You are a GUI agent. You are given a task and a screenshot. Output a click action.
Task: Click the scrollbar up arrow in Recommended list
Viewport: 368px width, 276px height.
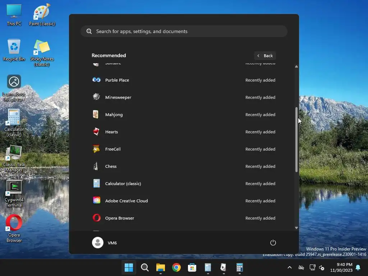point(296,66)
